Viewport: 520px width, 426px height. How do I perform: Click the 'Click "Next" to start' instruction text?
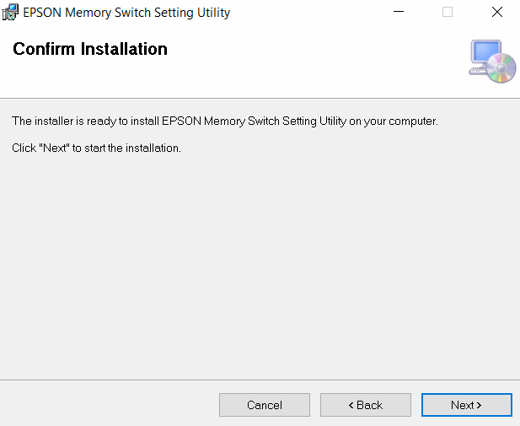[x=97, y=148]
